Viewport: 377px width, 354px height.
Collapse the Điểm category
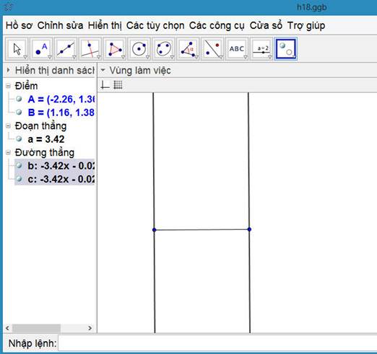pos(8,86)
